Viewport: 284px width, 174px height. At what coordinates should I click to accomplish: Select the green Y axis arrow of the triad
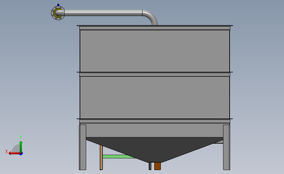(21, 147)
